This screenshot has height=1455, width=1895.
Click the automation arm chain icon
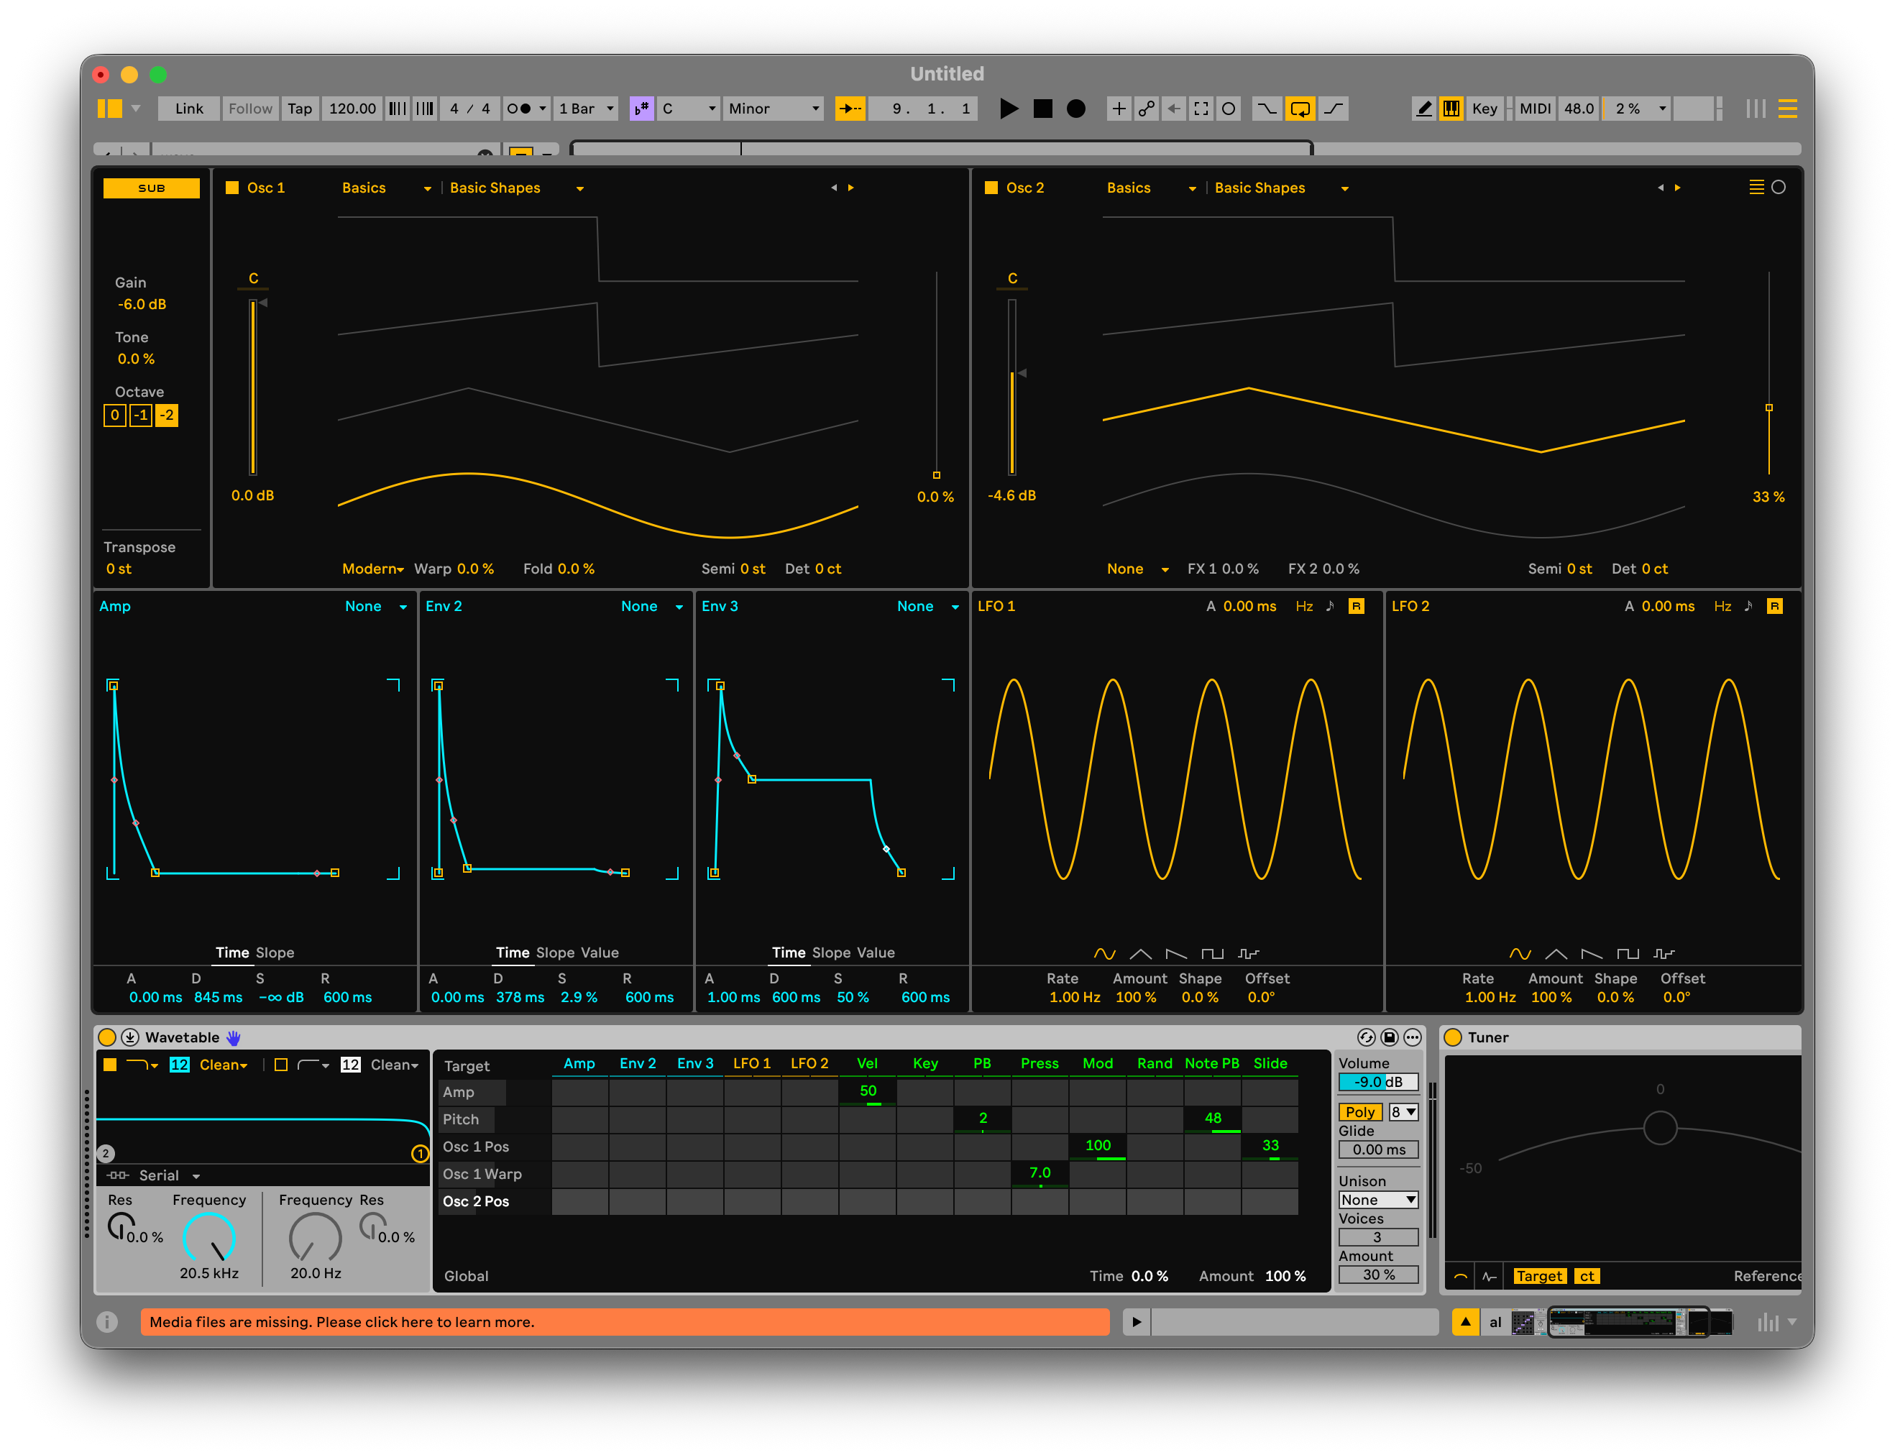point(1146,109)
